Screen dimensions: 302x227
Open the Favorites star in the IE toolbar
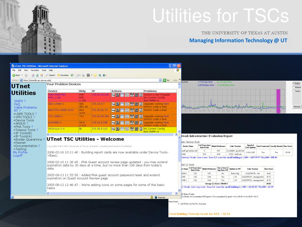63,75
